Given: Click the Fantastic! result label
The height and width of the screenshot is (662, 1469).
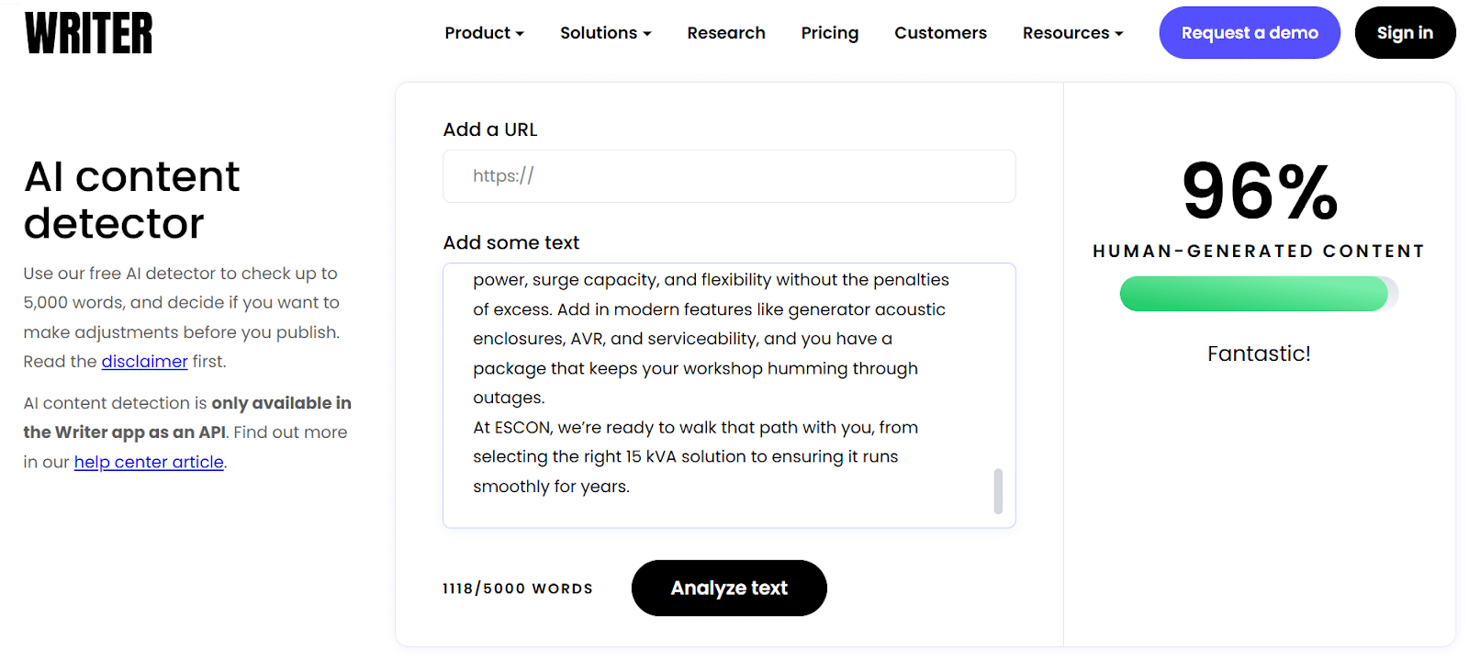Looking at the screenshot, I should pyautogui.click(x=1259, y=353).
